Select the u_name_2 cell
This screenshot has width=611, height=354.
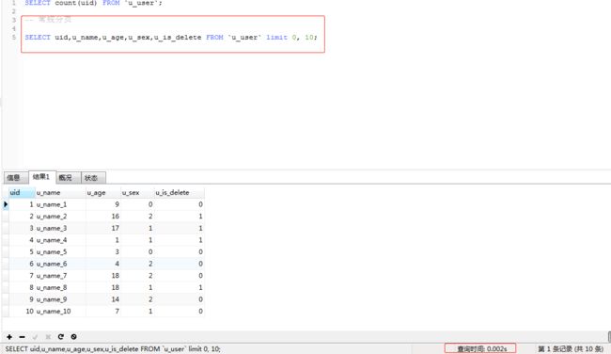[x=60, y=217]
